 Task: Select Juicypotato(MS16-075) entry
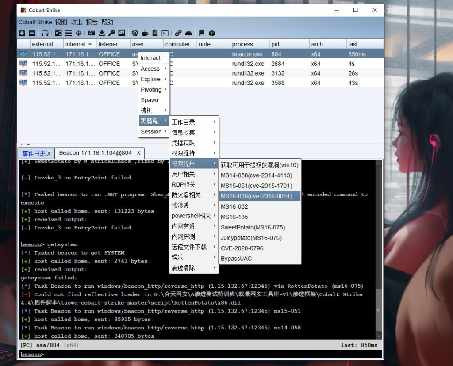point(260,237)
